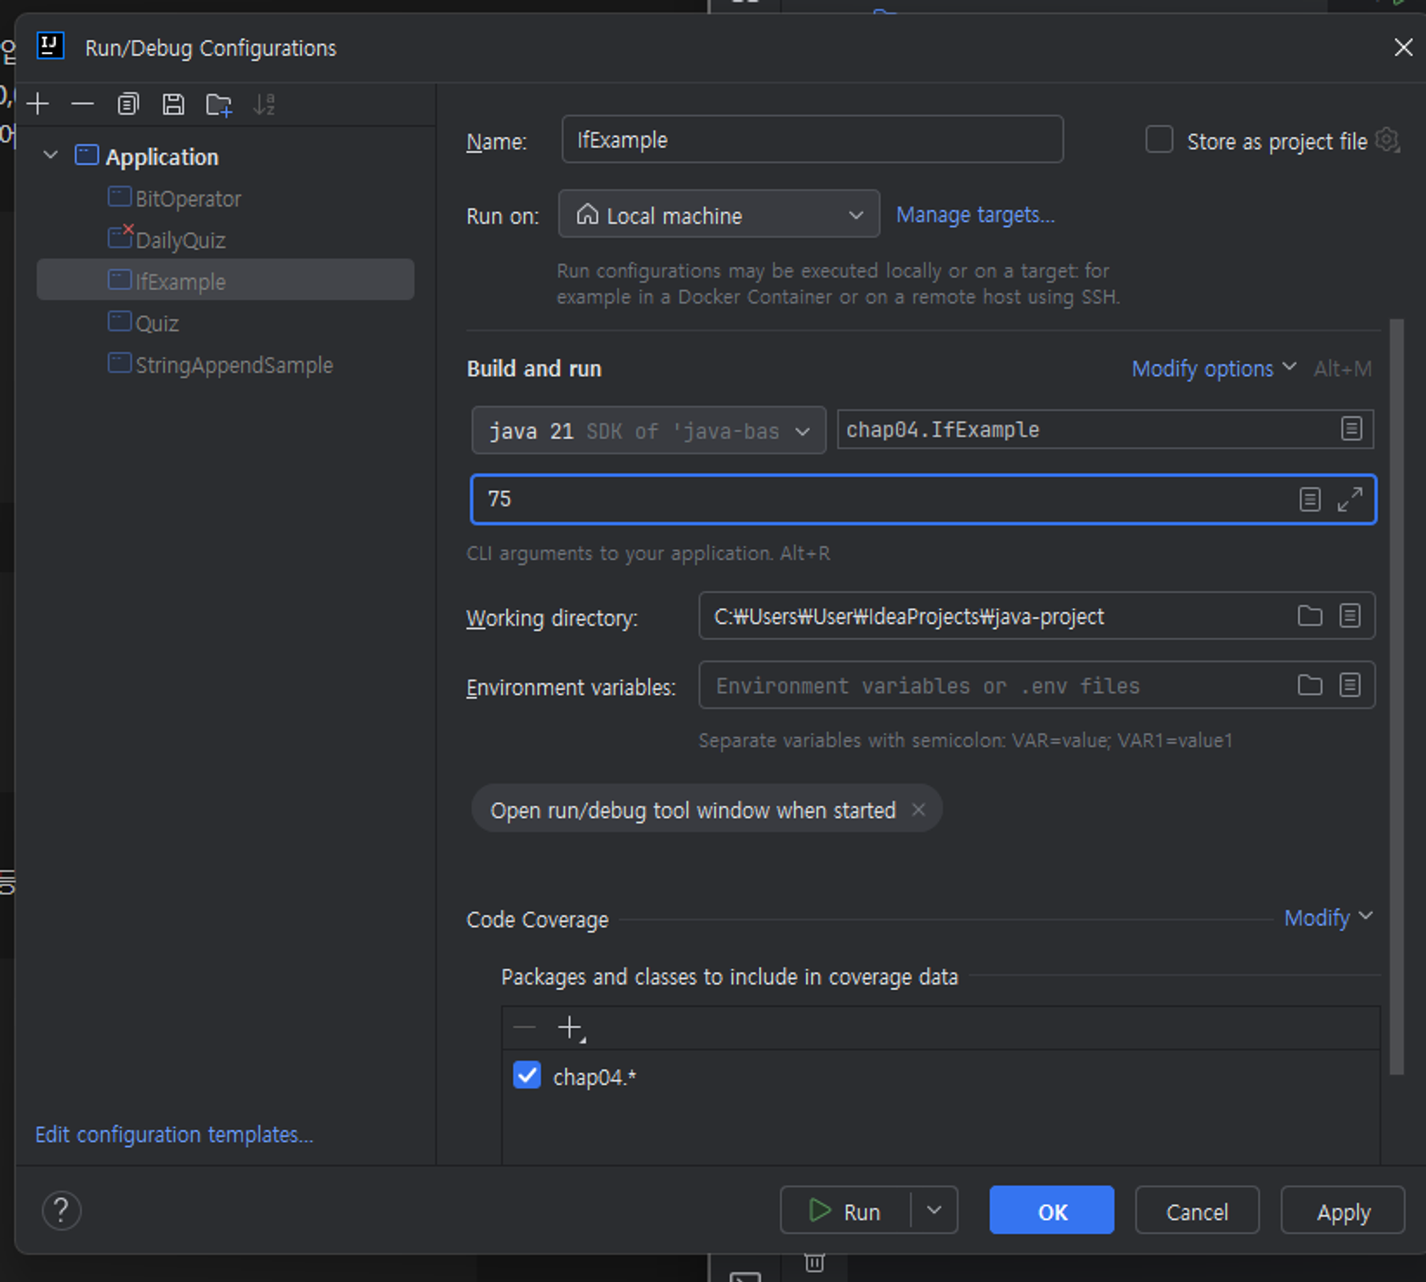Viewport: 1426px width, 1282px height.
Task: Open the Local machine run target dropdown
Action: click(719, 214)
